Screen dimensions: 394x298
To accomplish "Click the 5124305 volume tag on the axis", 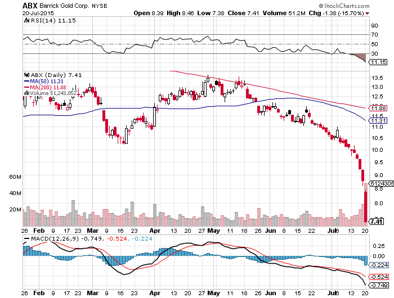I will point(381,183).
